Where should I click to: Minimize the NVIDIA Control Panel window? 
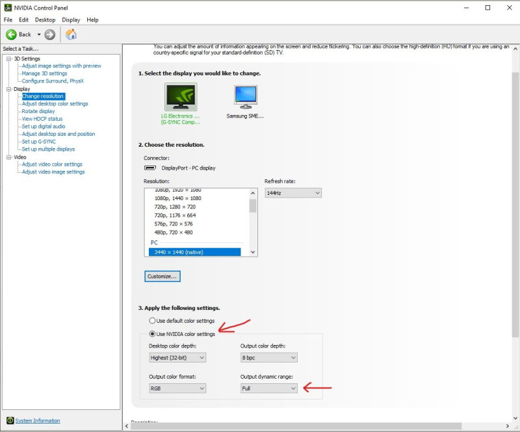[466, 8]
